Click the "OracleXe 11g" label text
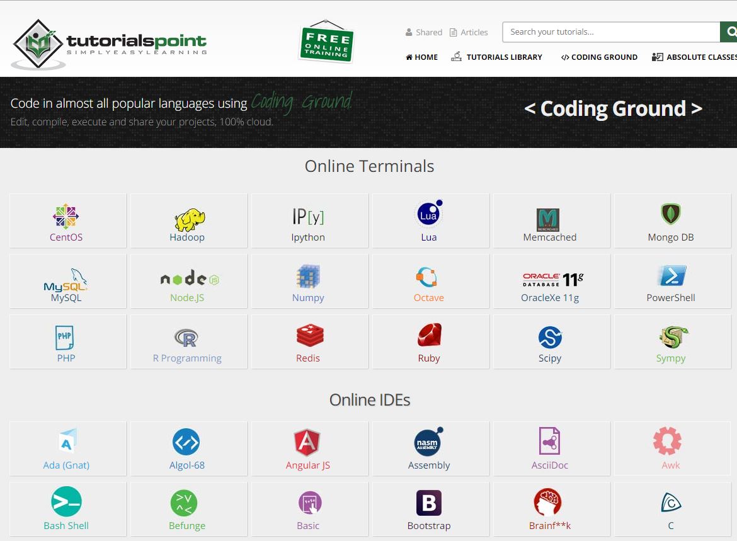Image resolution: width=737 pixels, height=541 pixels. pyautogui.click(x=550, y=297)
